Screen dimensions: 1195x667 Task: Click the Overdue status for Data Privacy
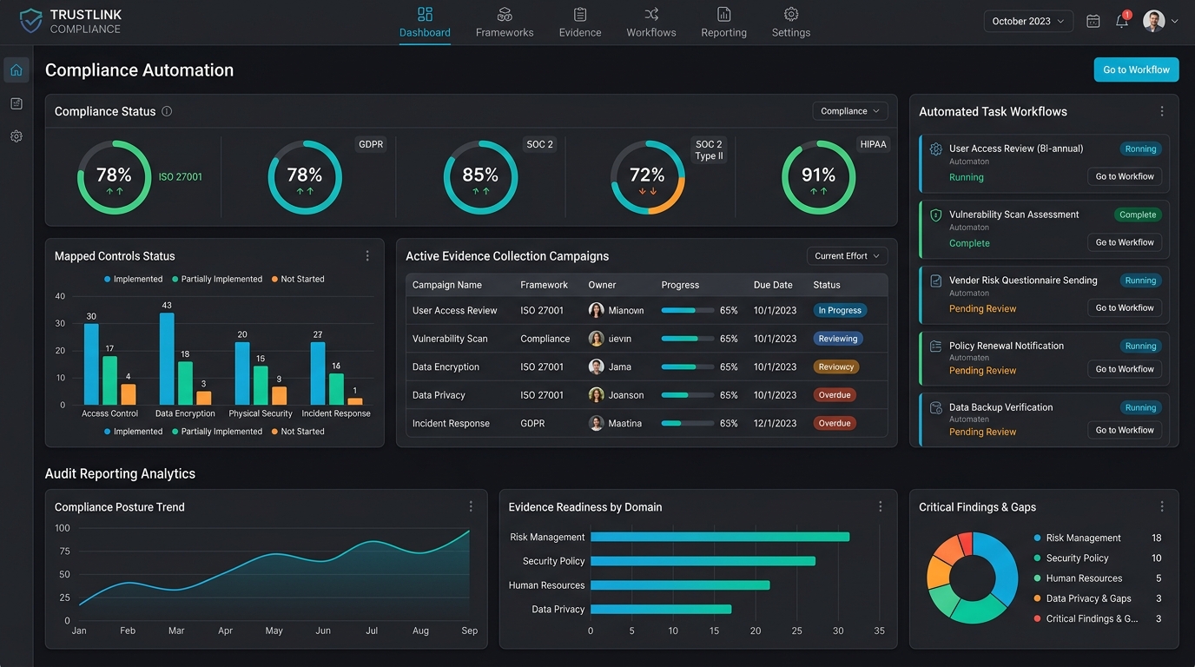[x=835, y=395]
